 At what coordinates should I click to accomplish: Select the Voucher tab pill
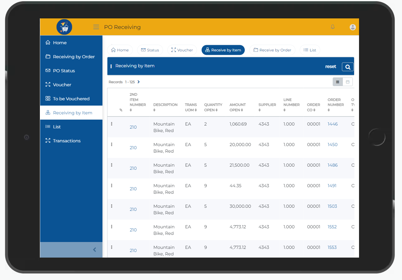click(182, 50)
